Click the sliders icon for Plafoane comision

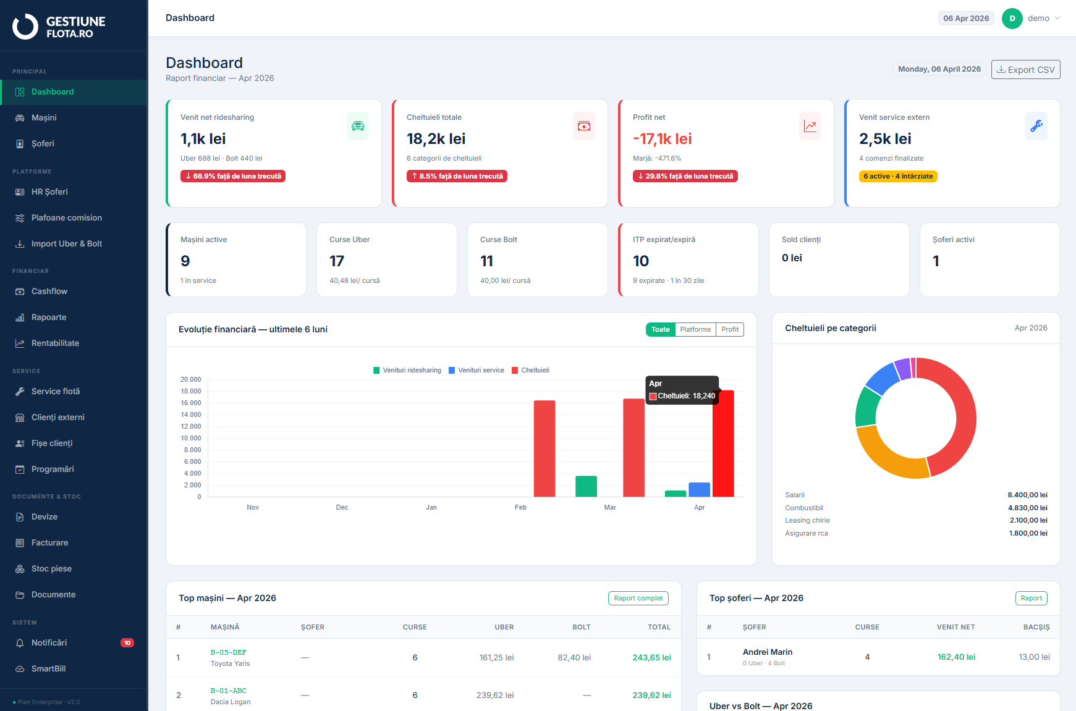coord(20,218)
